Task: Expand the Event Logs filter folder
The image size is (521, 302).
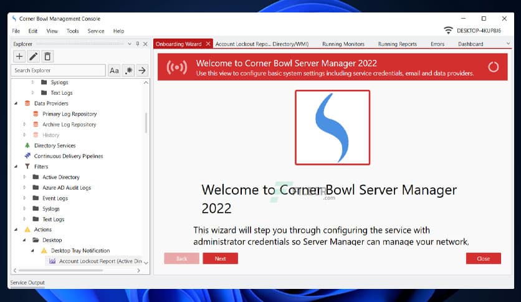Action: click(x=24, y=198)
